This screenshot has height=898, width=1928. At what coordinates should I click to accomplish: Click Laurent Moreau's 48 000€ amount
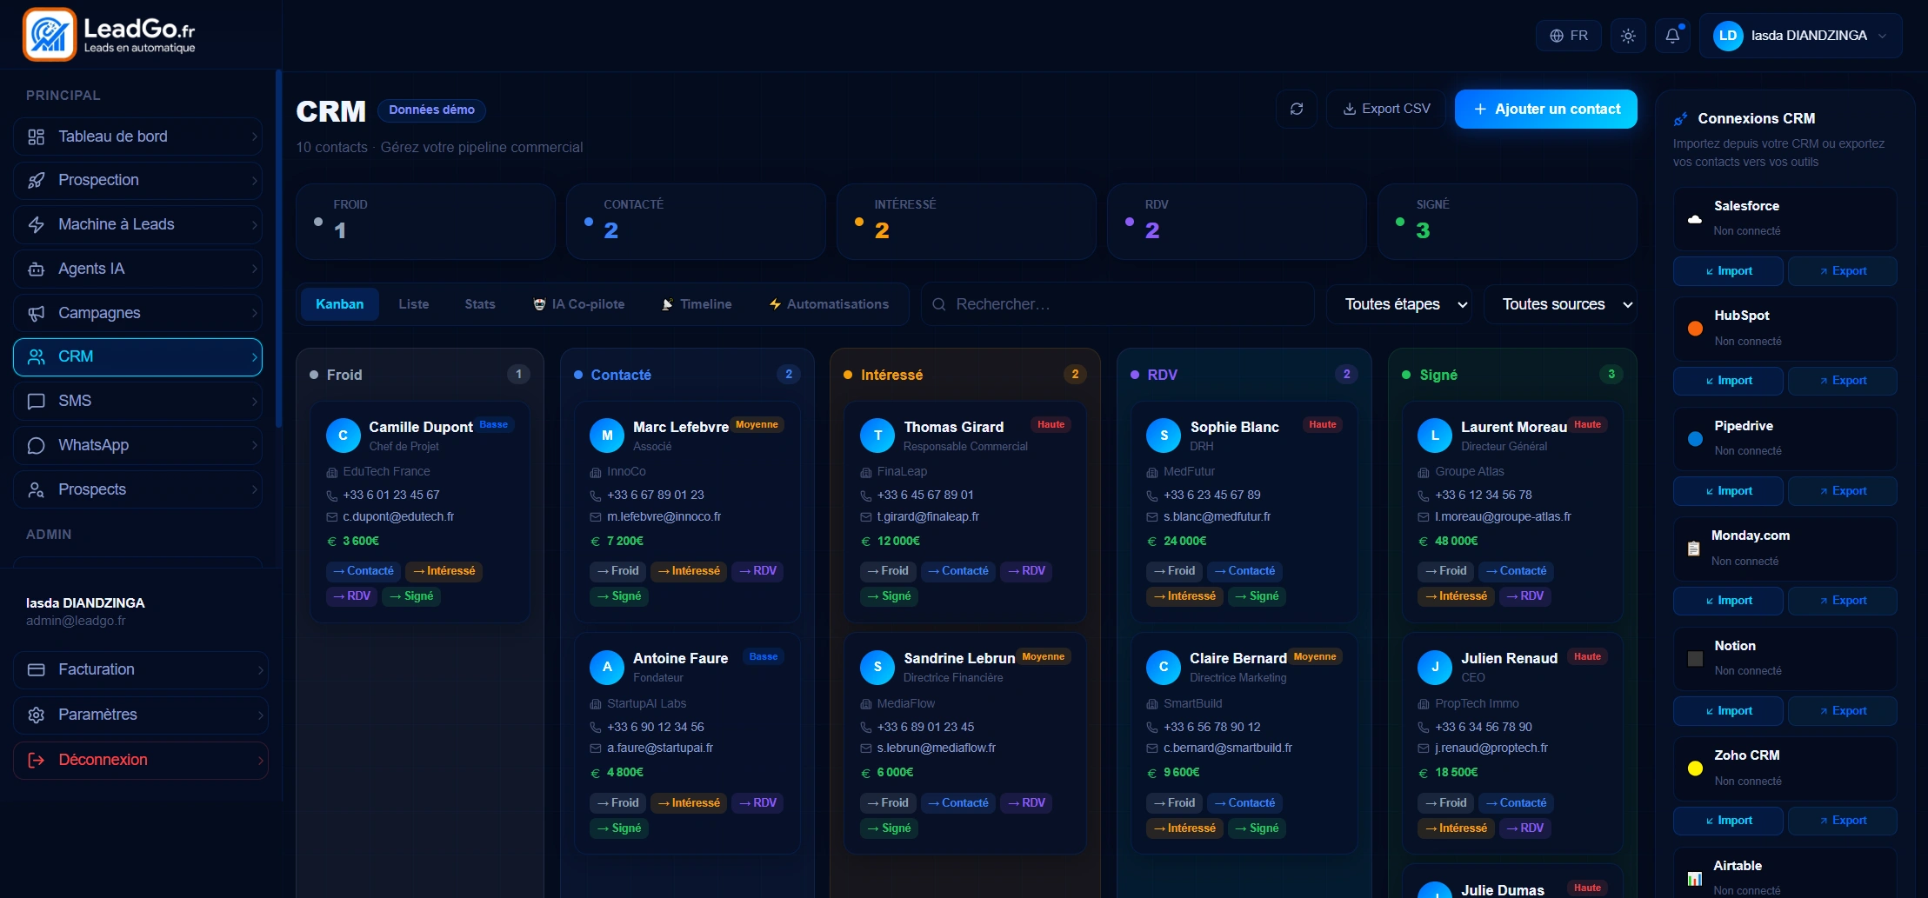pos(1457,541)
